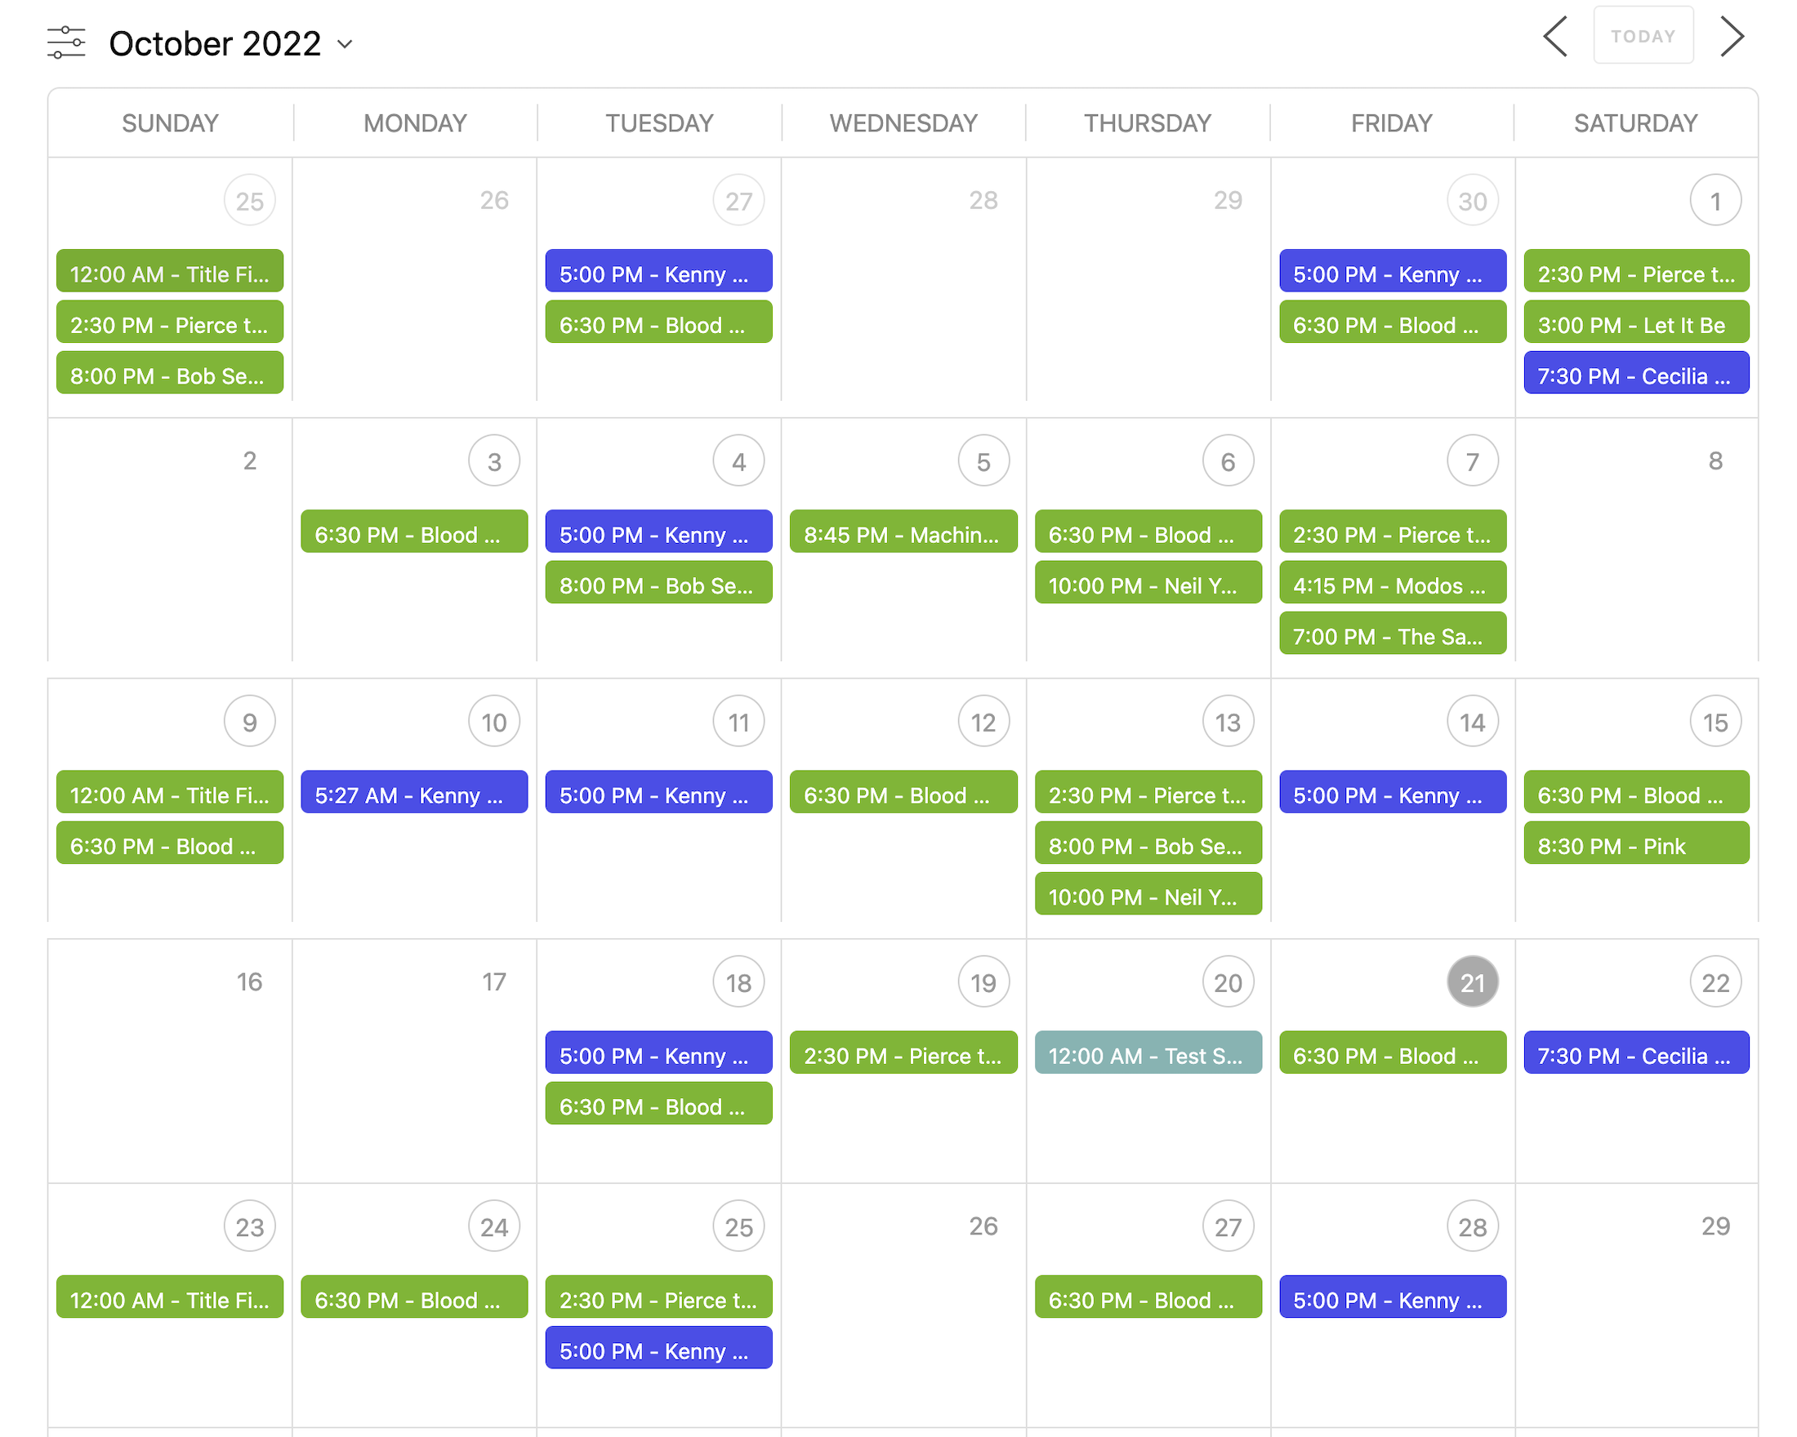Click the filter/settings icon top left

pos(66,39)
